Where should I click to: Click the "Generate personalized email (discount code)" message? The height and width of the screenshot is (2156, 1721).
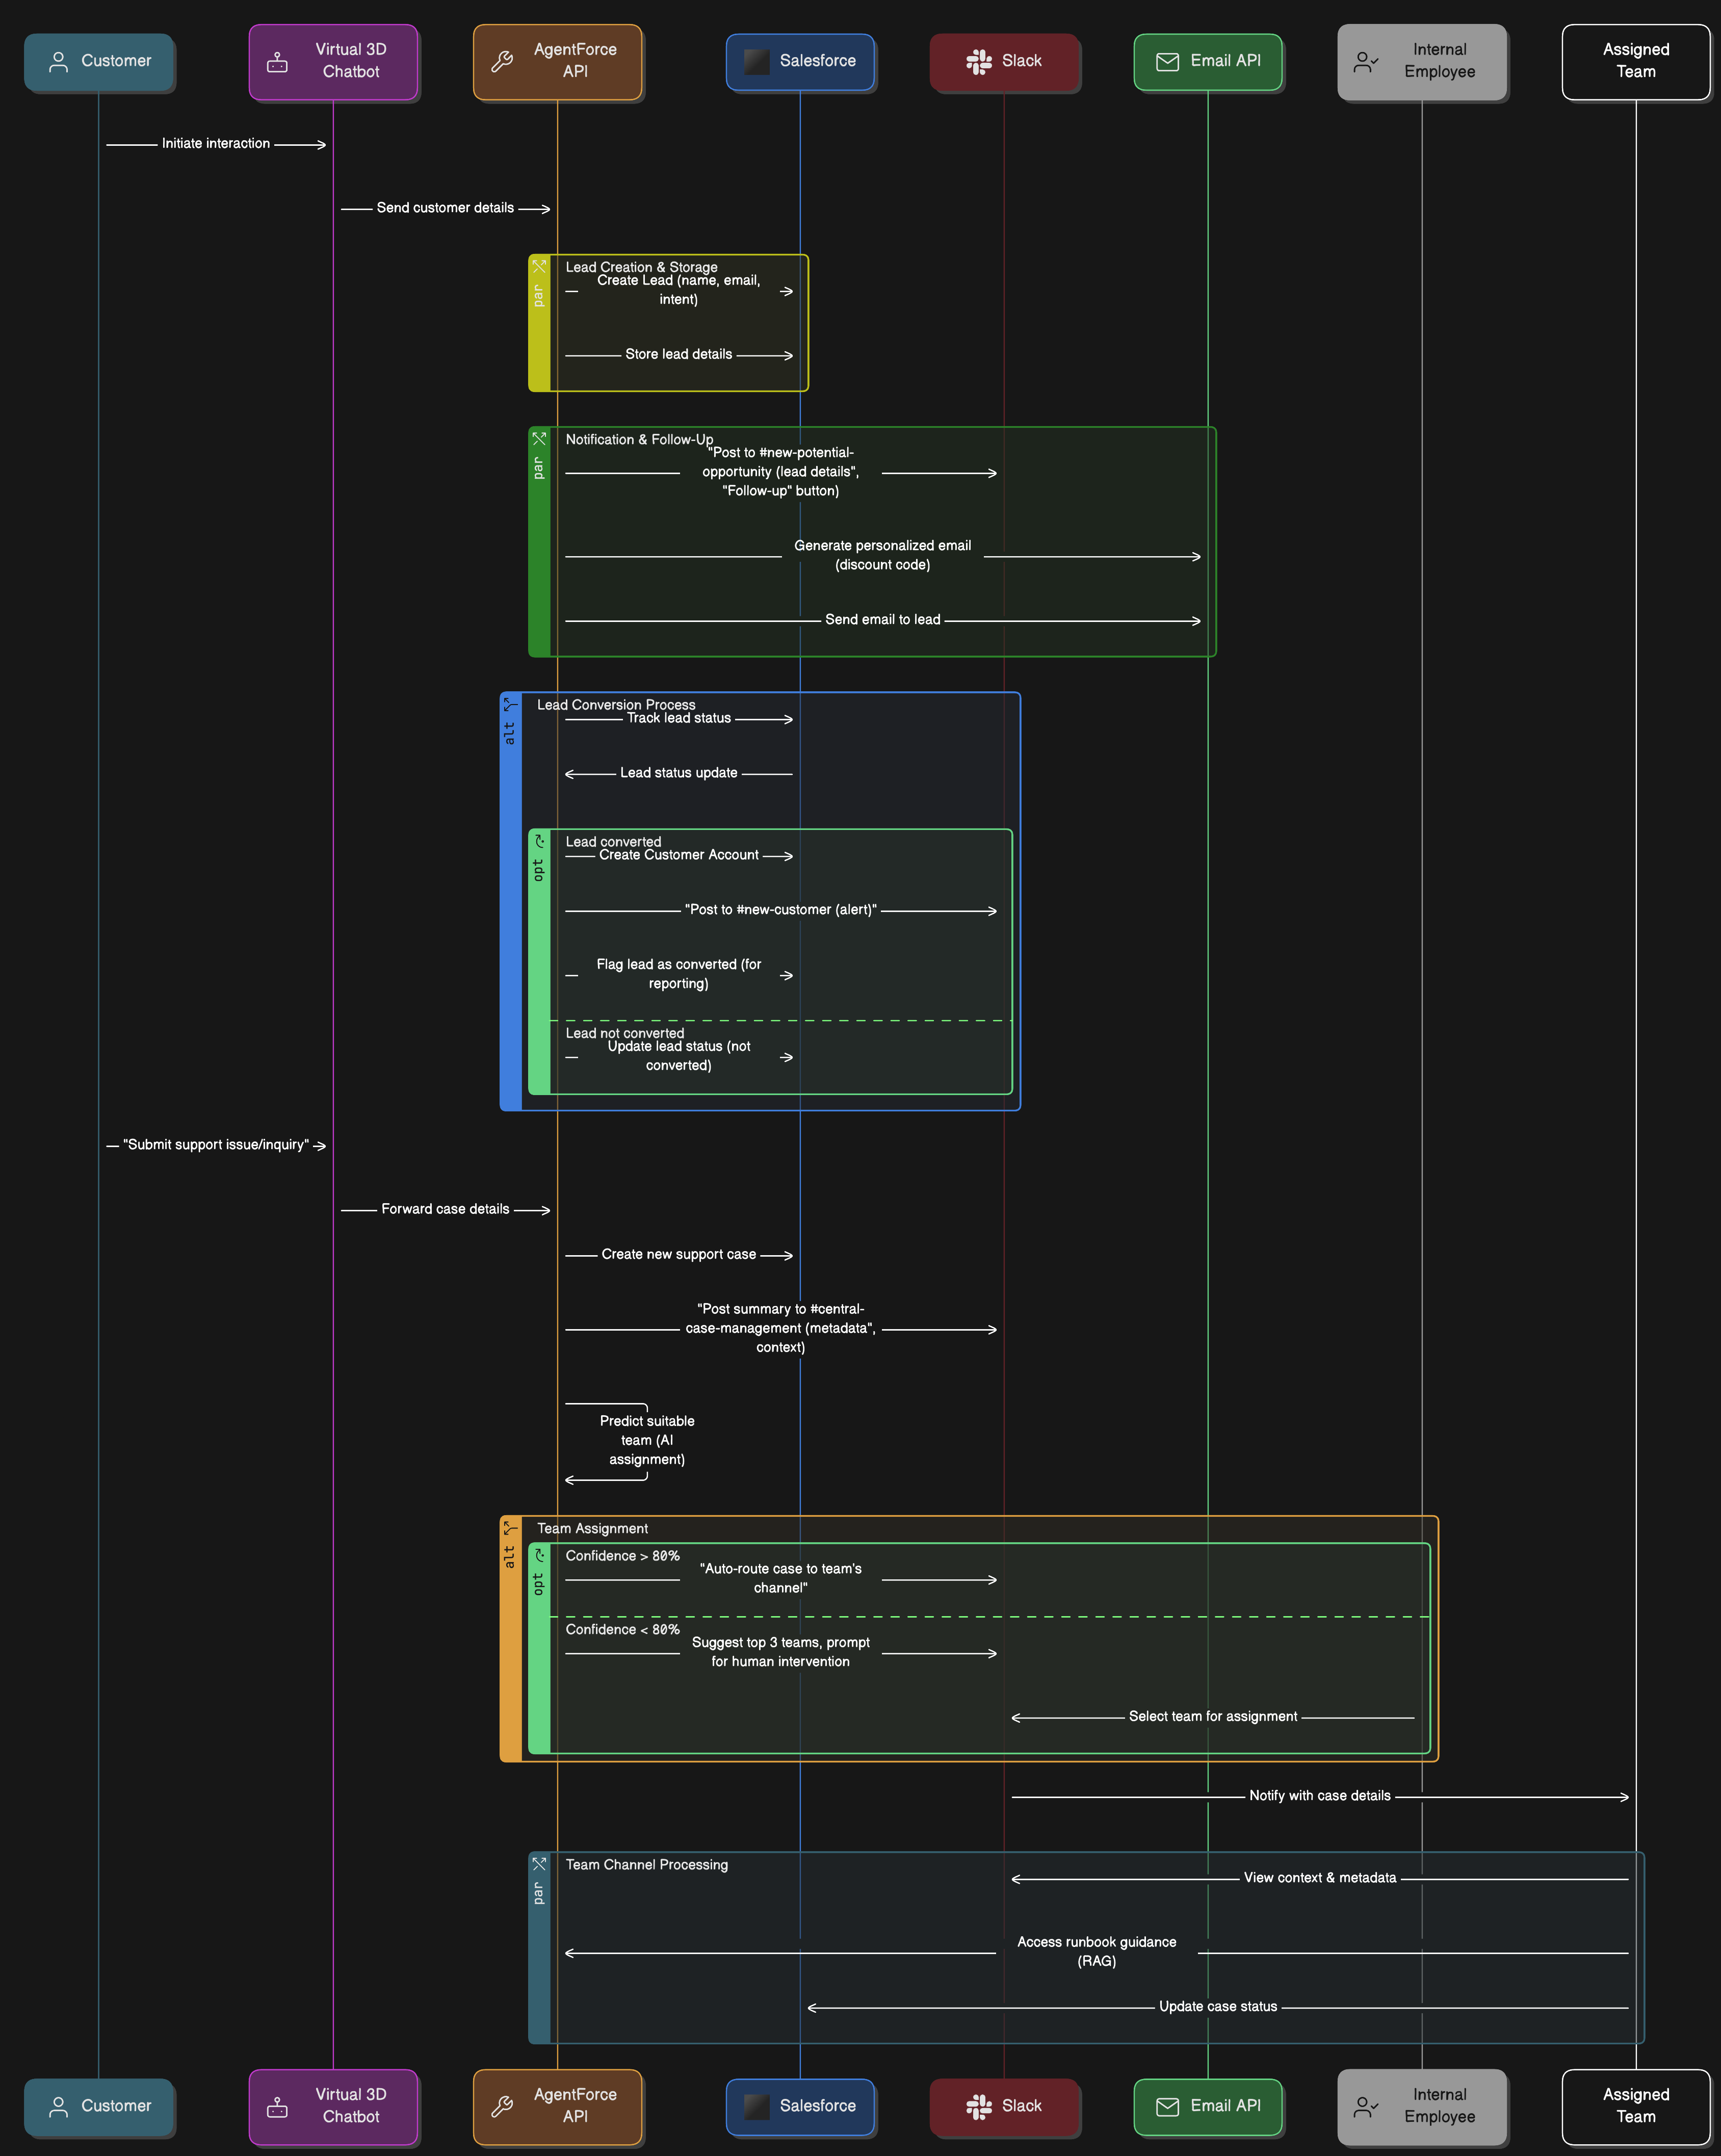[883, 555]
